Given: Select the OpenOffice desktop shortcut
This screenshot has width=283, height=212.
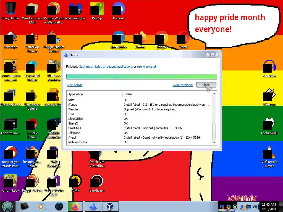Looking at the screenshot, I should coord(118,40).
